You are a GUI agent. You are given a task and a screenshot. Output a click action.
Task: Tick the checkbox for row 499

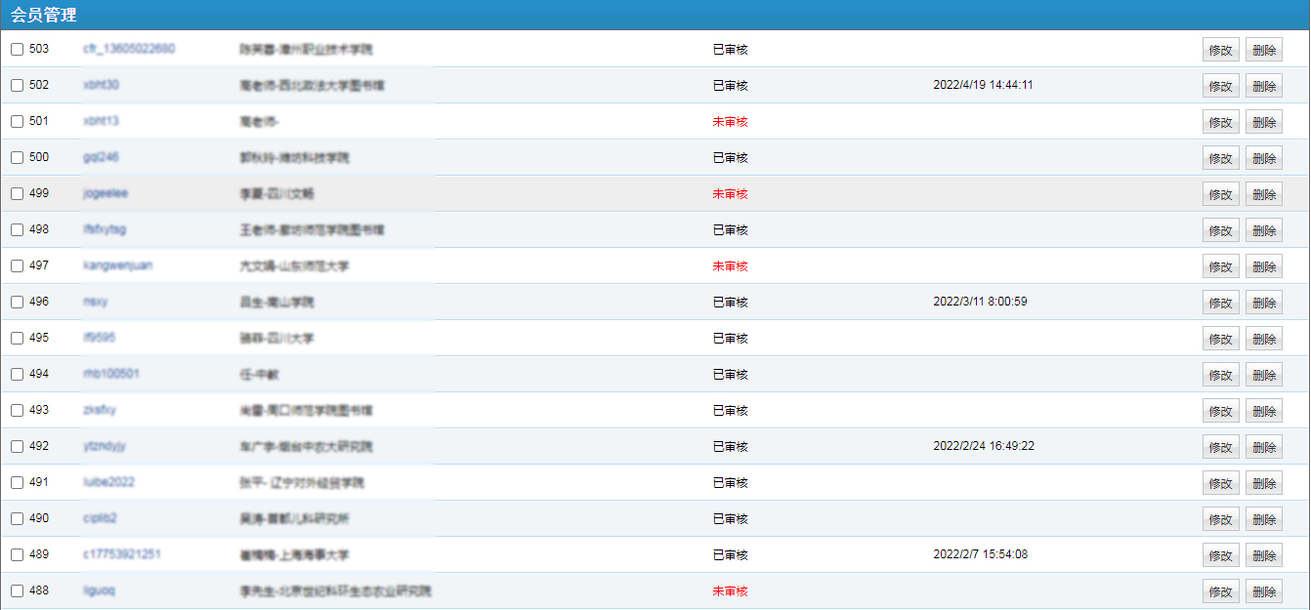(18, 194)
